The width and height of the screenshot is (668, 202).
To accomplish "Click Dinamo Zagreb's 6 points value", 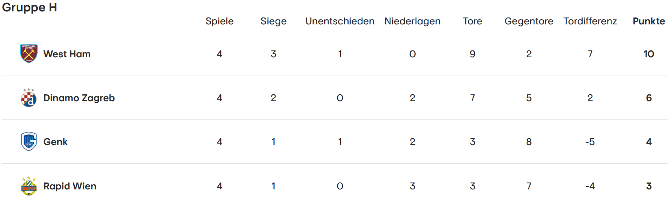I will (649, 98).
